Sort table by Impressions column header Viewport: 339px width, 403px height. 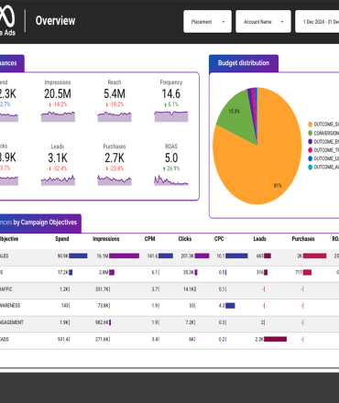(x=105, y=239)
